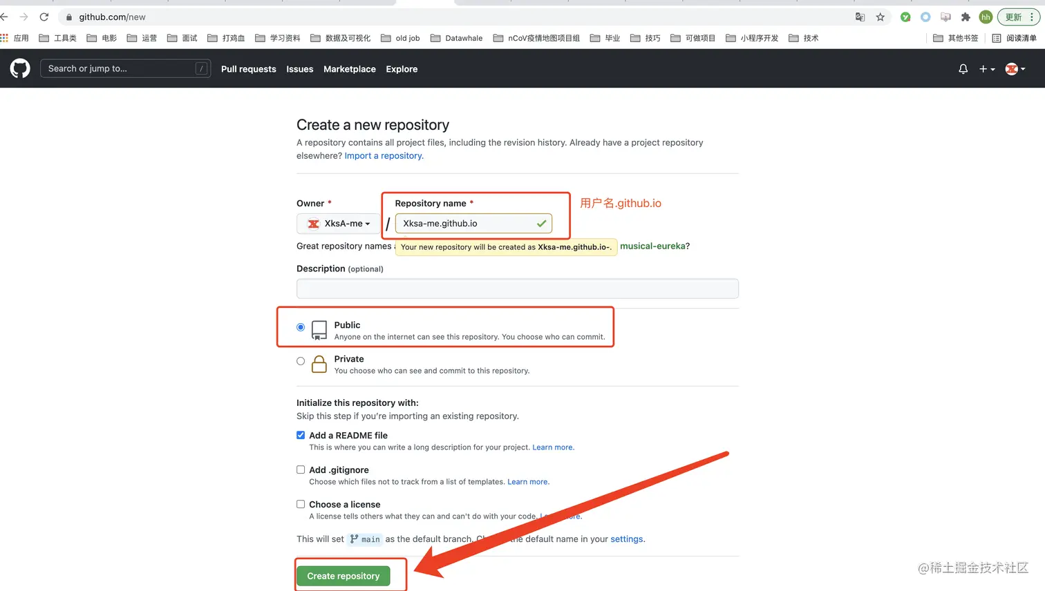Open the 阅读清单 reading list
1045x591 pixels.
(x=1015, y=38)
